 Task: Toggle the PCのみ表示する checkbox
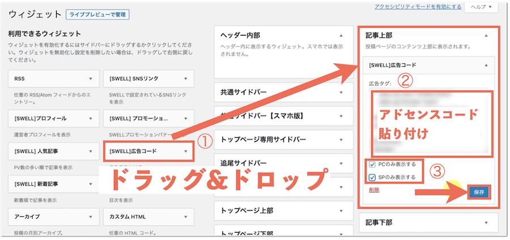[x=372, y=165]
